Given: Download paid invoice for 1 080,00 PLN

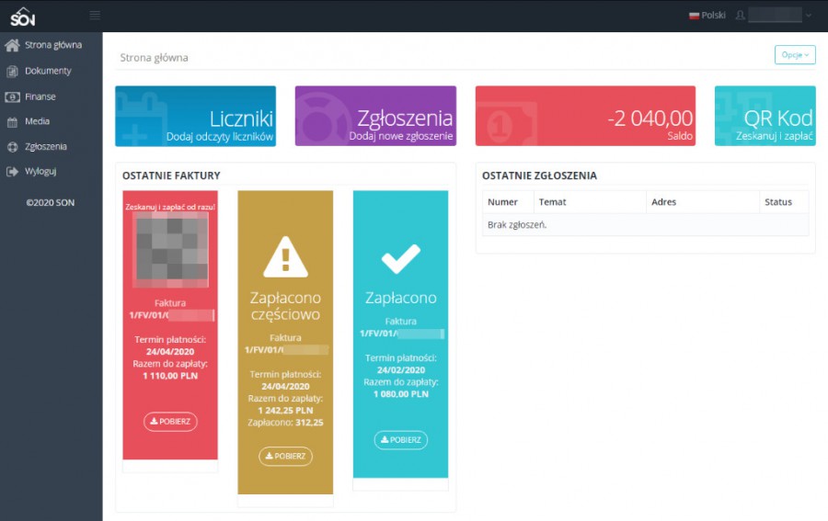Looking at the screenshot, I should click(x=401, y=440).
